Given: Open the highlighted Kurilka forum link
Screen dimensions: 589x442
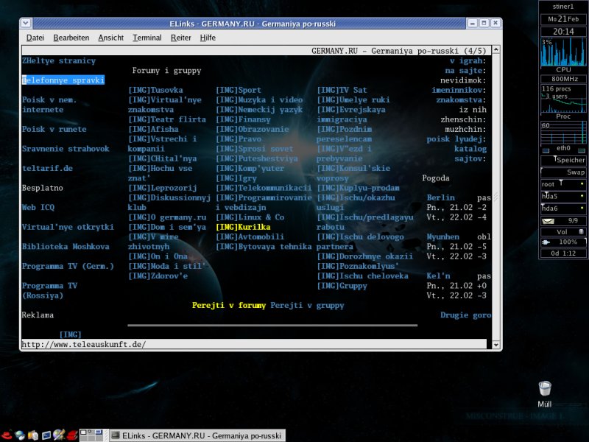Looking at the screenshot, I should 243,227.
